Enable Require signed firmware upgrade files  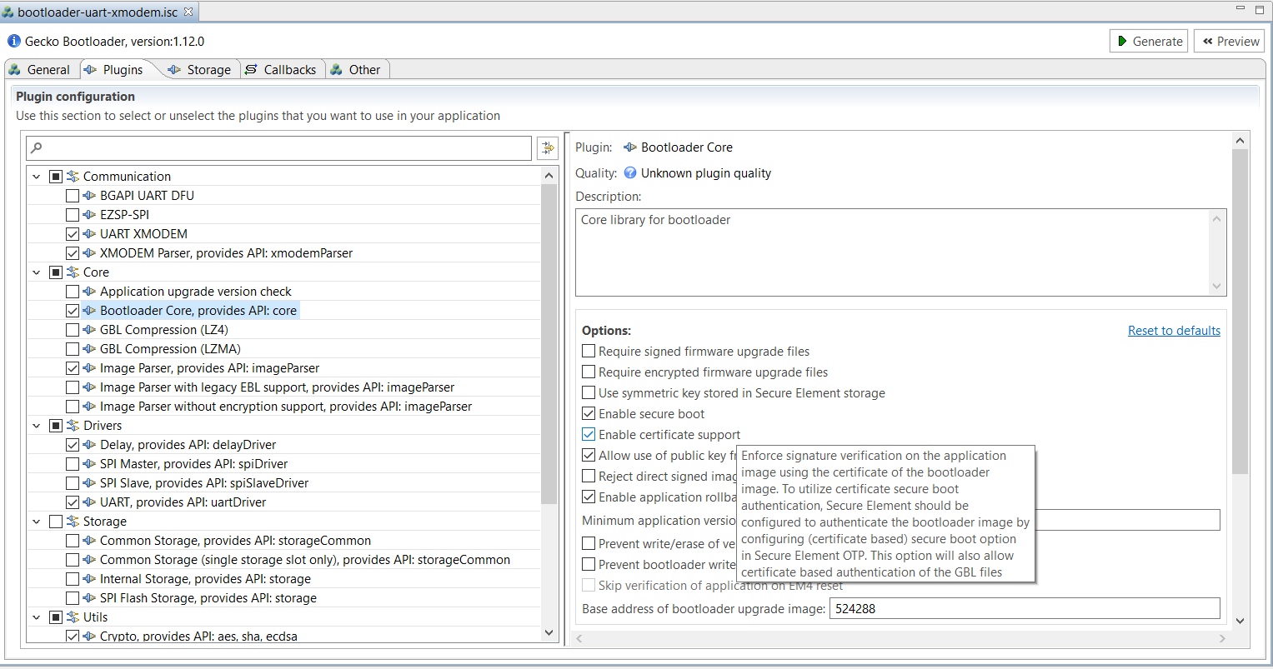pyautogui.click(x=589, y=352)
